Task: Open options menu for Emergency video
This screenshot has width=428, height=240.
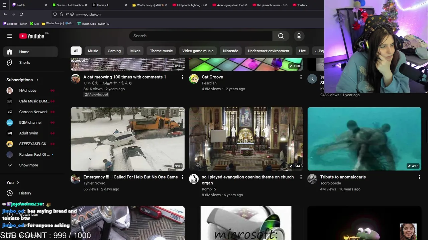Action: coord(183,177)
